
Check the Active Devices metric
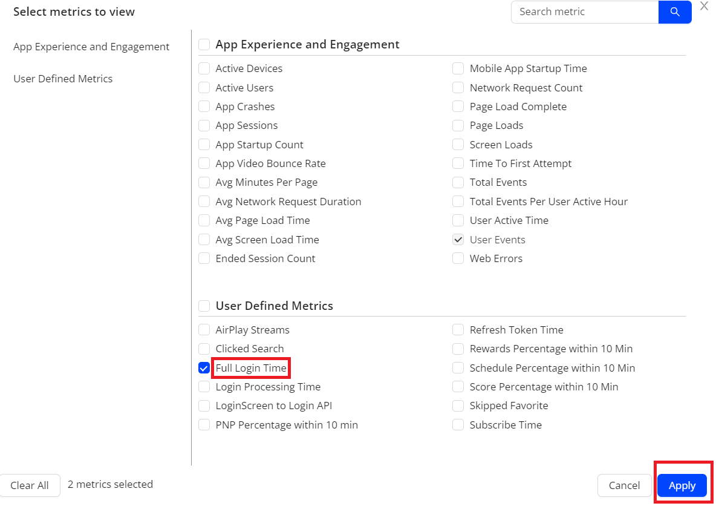click(204, 68)
